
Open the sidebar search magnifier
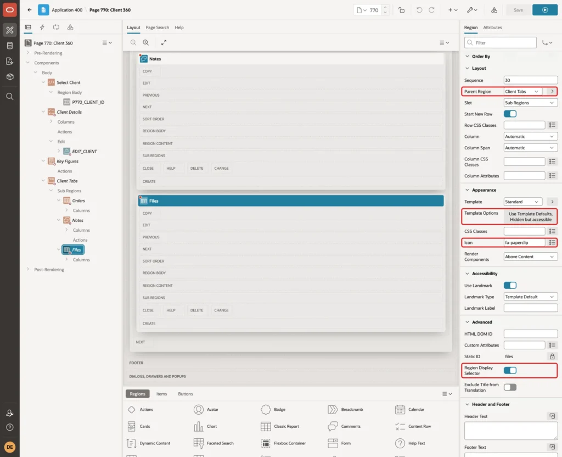(x=10, y=97)
